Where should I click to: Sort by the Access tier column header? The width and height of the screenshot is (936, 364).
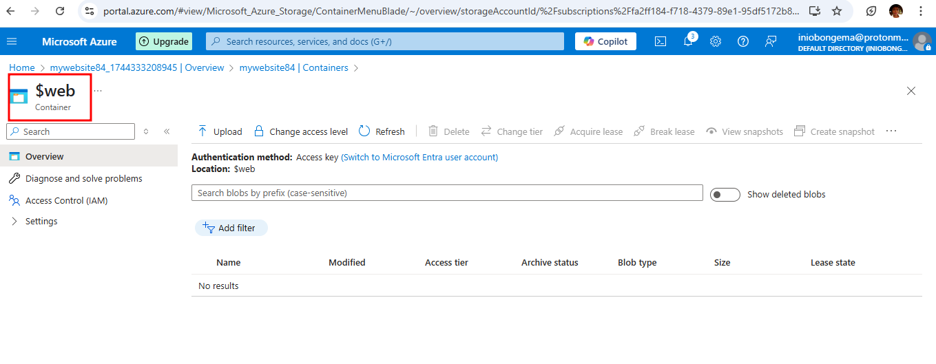[446, 262]
